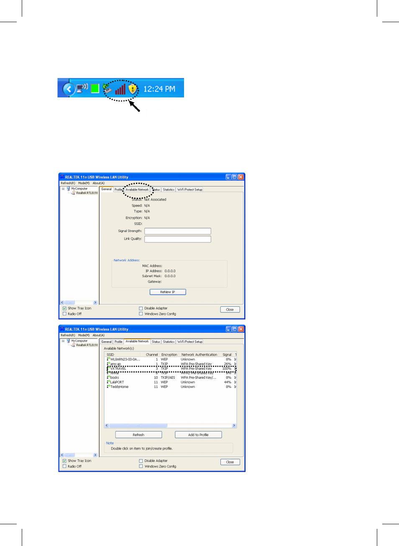The width and height of the screenshot is (399, 546).
Task: Select Realtek RTL8191 adapter in Available Network list window
Action: pos(87,345)
